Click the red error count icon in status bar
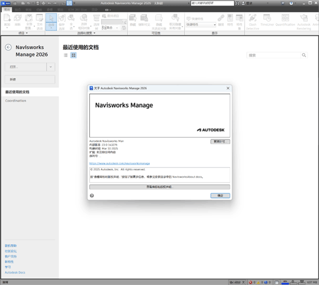Screen dimensions: 319x285 pos(250,282)
